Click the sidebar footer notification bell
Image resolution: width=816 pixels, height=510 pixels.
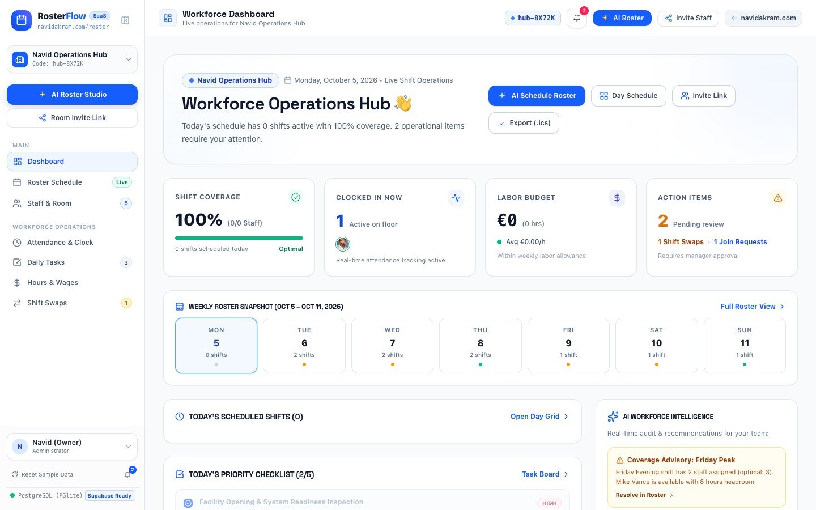point(128,474)
